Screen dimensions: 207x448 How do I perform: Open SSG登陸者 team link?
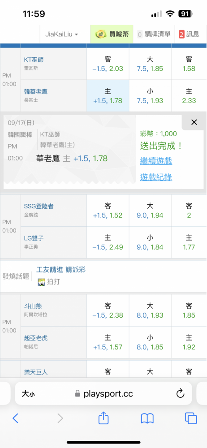[39, 206]
